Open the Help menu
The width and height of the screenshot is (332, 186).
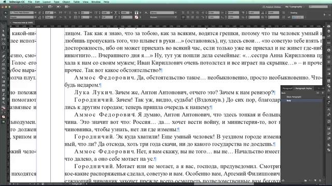[x=106, y=2]
